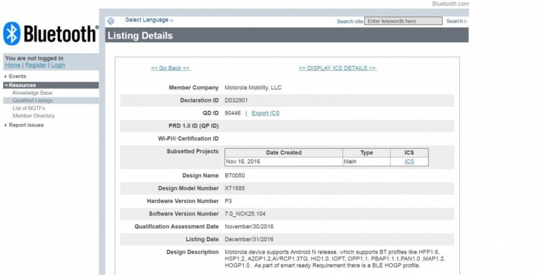Click the Motorola Mobility, LLC company value
Viewport: 541px width, 275px height.
253,87
